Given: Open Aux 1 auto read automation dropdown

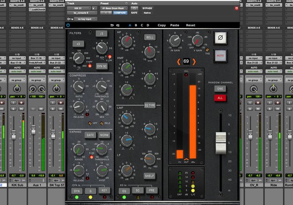Looking at the screenshot, I should [37, 71].
